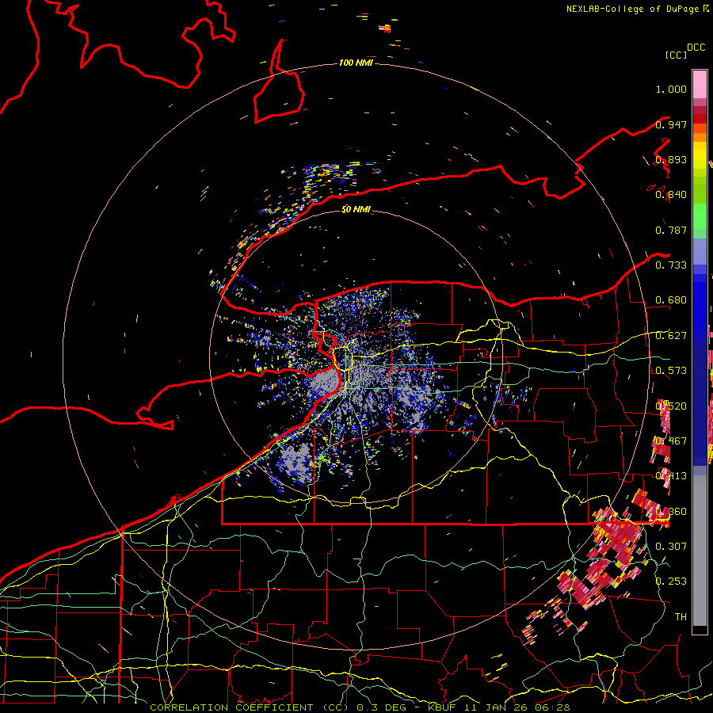Click the 0.573 scale value
Image resolution: width=713 pixels, height=713 pixels.
click(671, 371)
